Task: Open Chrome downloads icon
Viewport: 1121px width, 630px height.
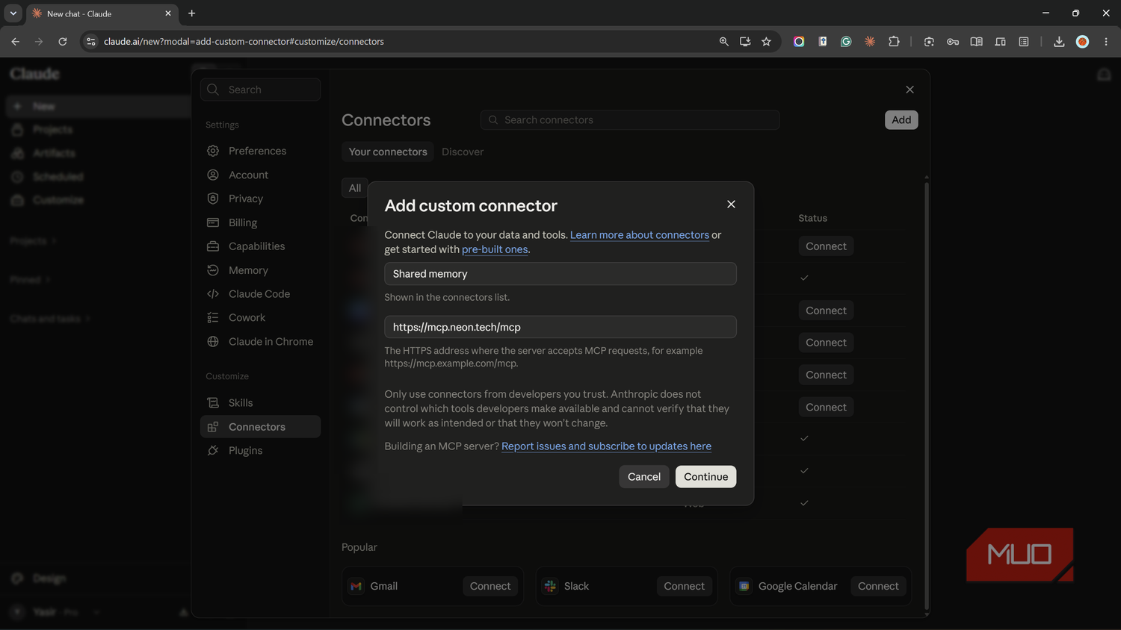Action: pyautogui.click(x=1059, y=42)
